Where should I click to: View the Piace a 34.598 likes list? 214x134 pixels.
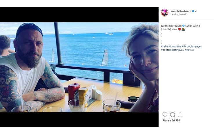[171, 120]
